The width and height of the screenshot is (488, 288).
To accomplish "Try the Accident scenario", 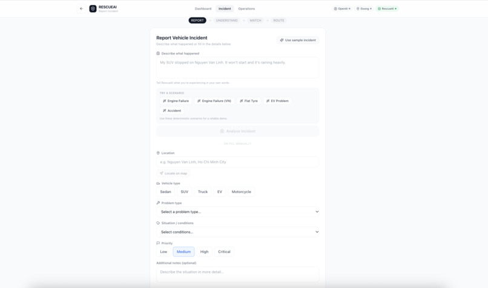I will 172,110.
